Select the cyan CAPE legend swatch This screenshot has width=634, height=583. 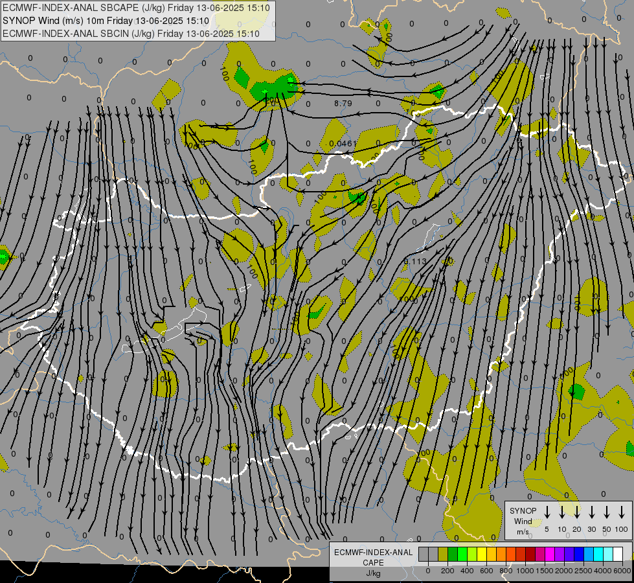[x=598, y=554]
